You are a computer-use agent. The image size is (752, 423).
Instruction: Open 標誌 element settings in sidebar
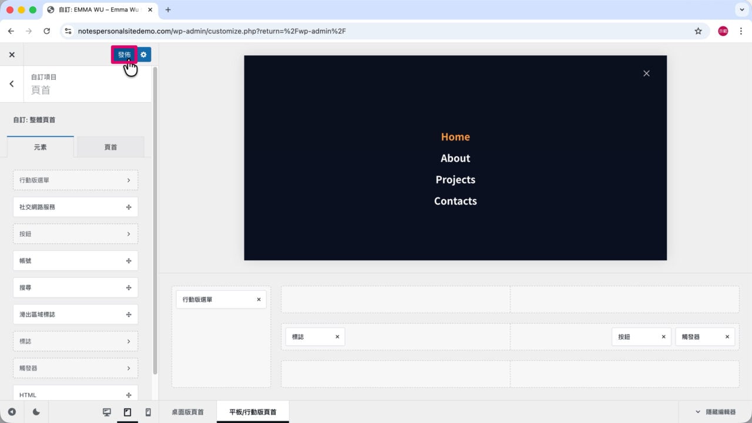75,341
